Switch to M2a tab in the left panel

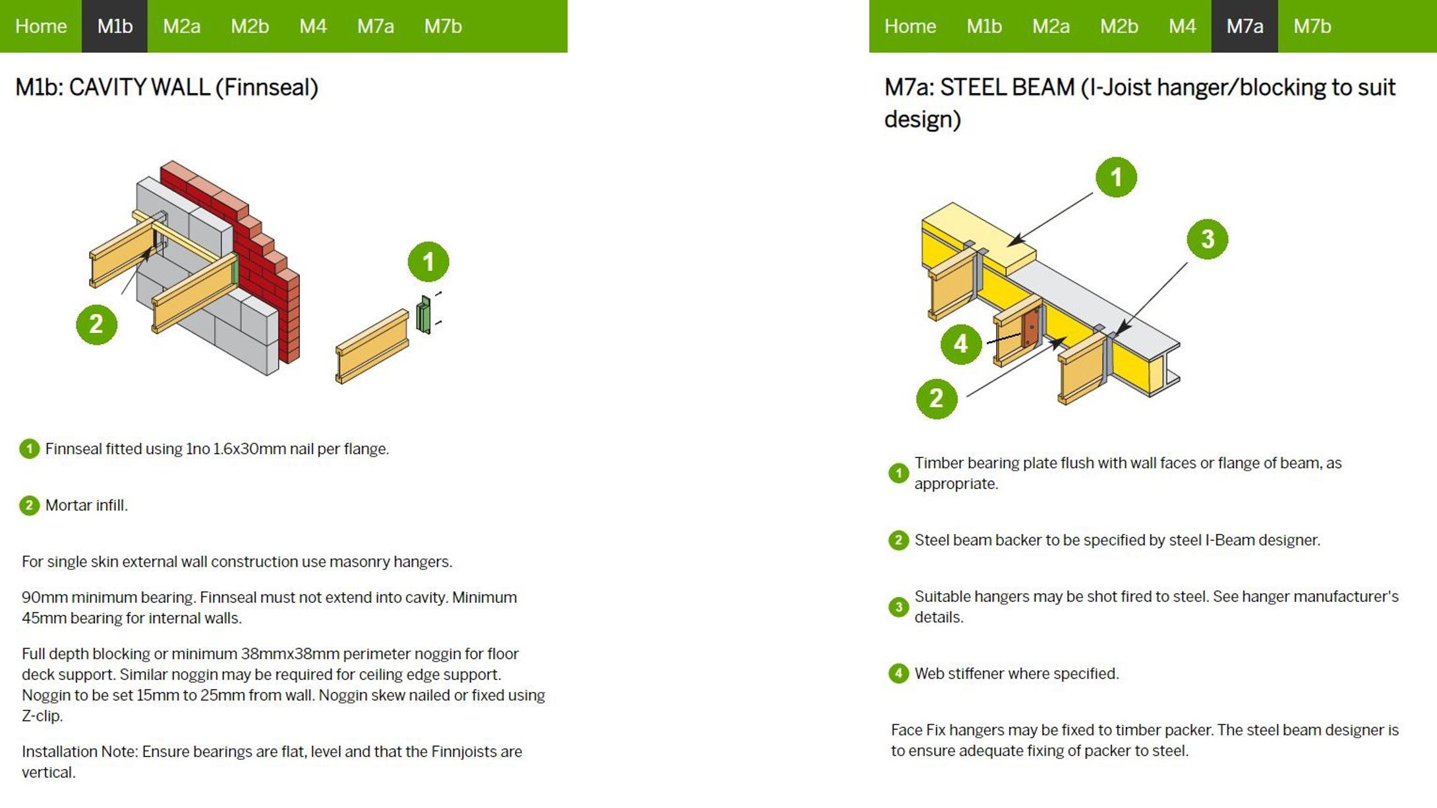tap(181, 26)
